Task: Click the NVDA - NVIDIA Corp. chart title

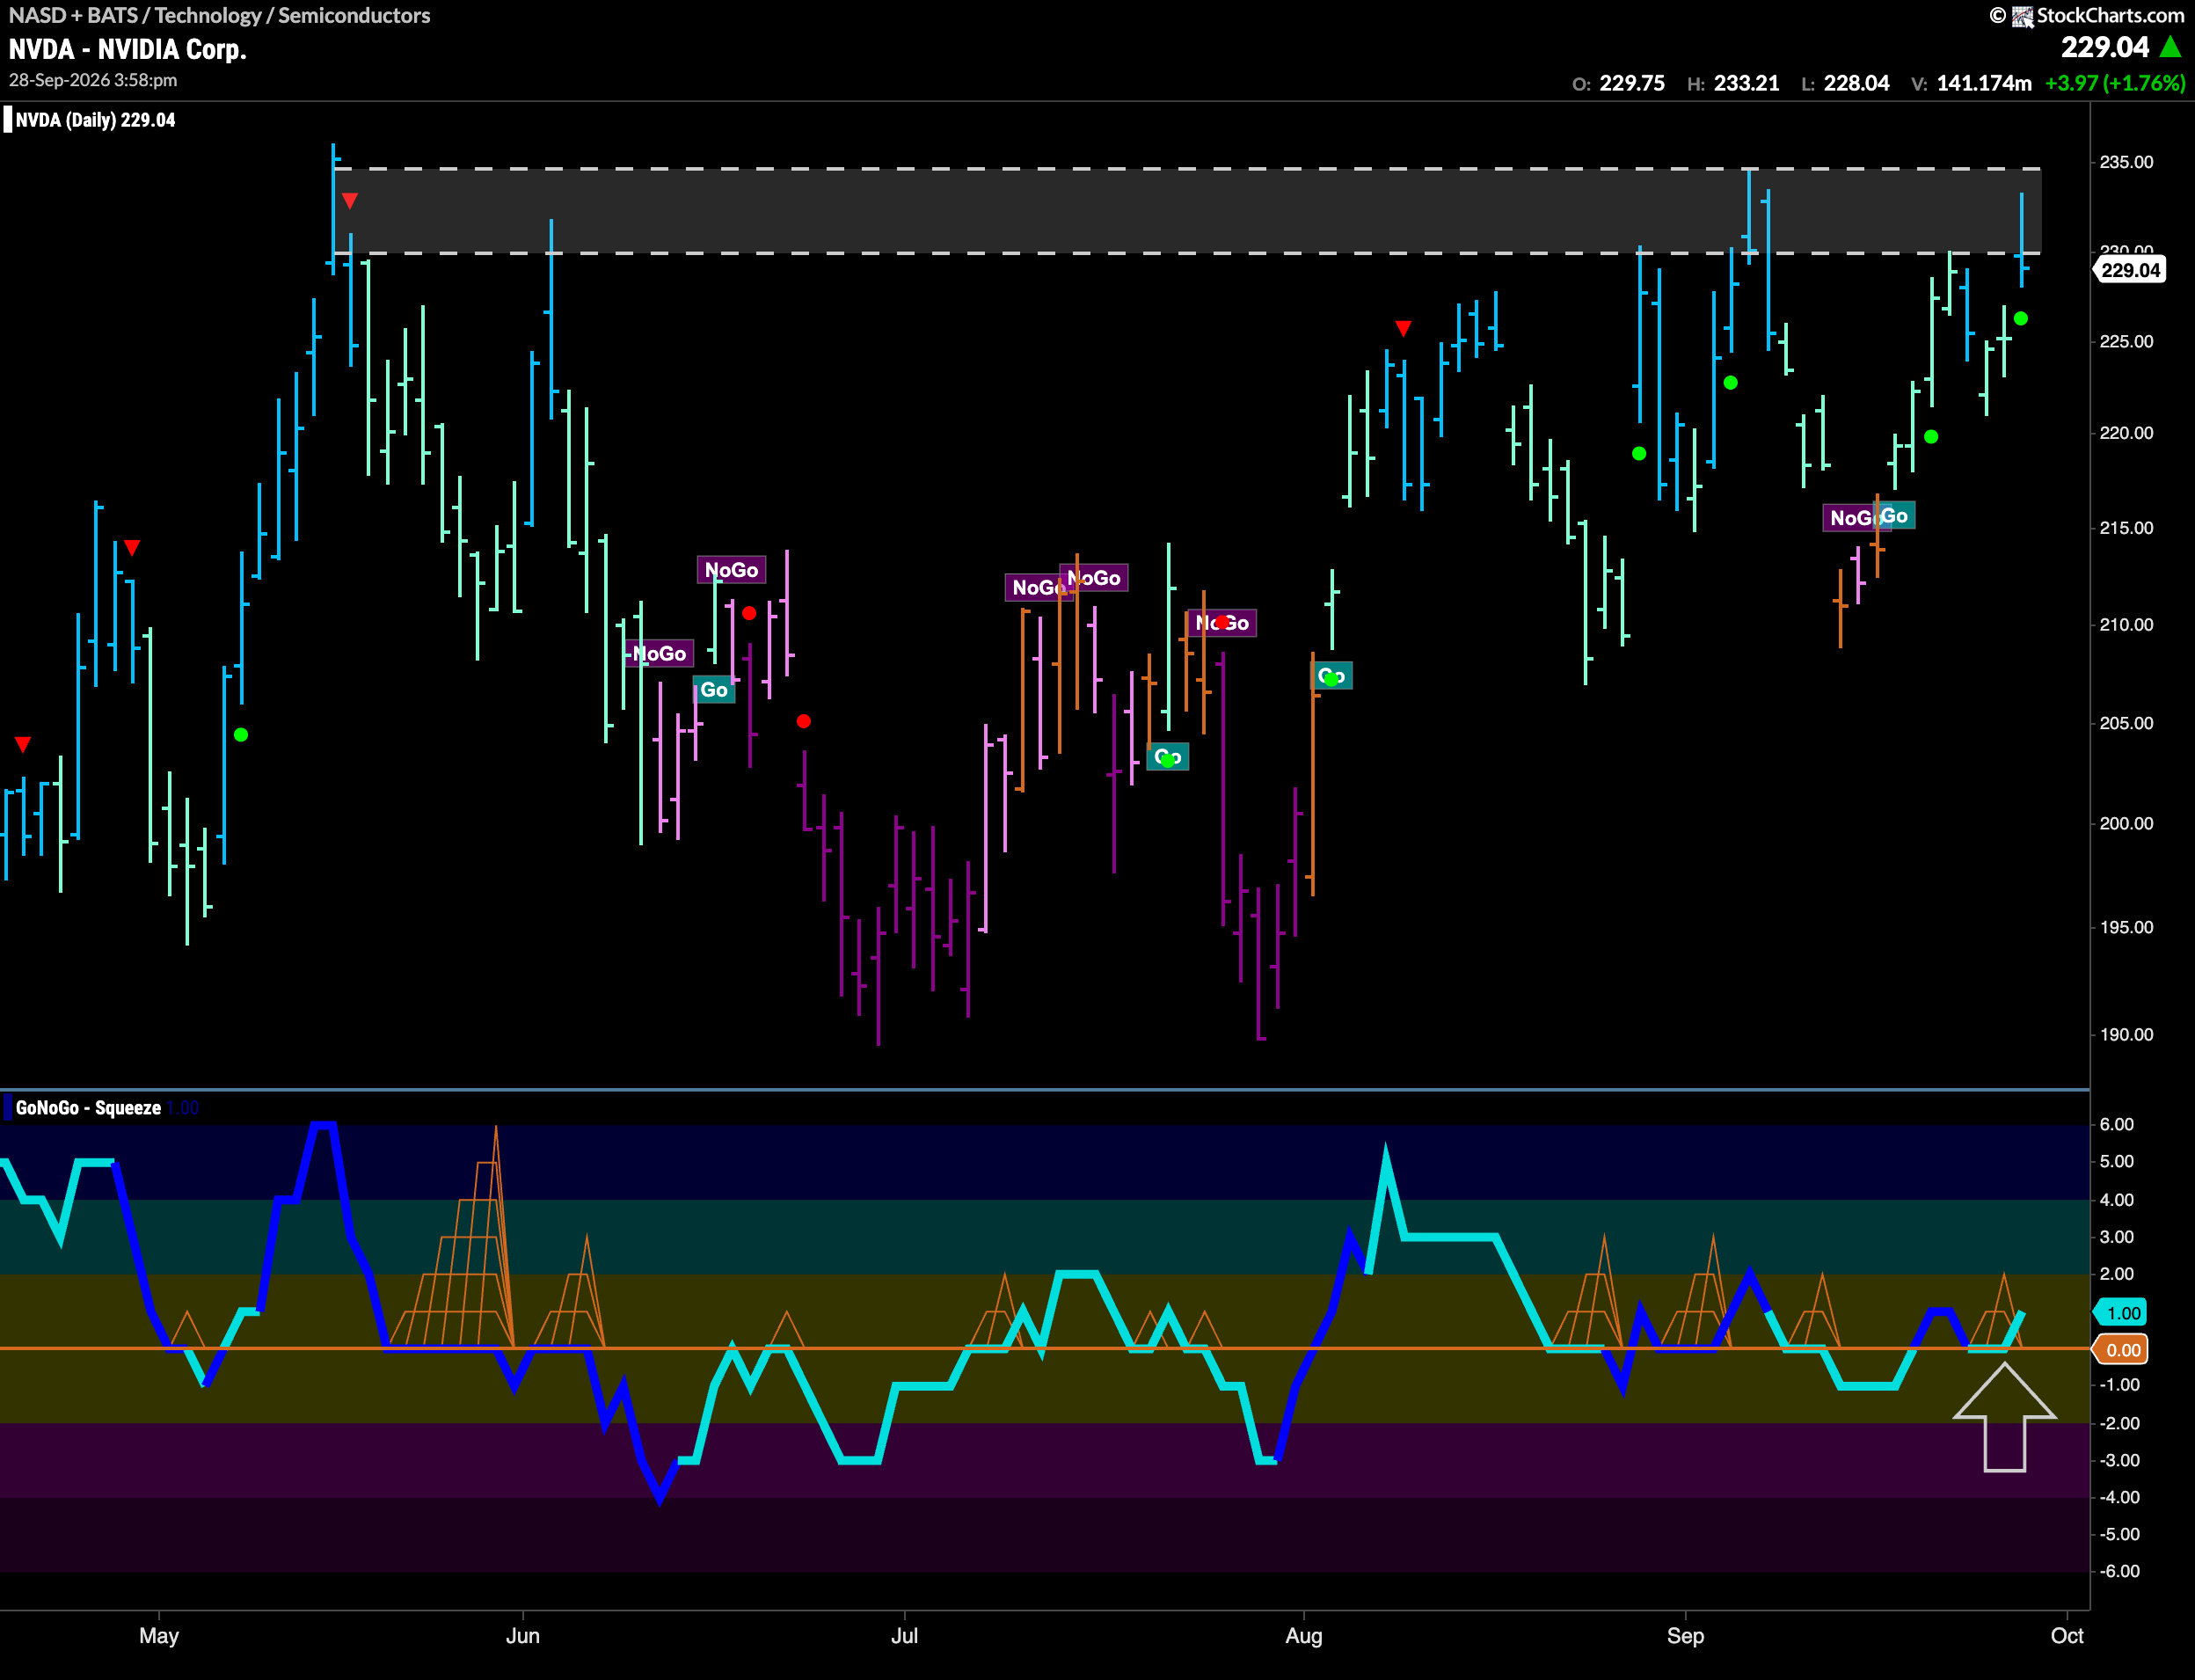Action: coord(128,49)
